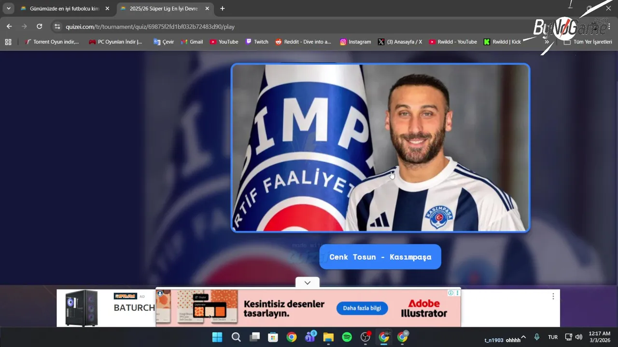The height and width of the screenshot is (347, 618).
Task: Click 'Daha fazla bilgi' ad button
Action: pyautogui.click(x=362, y=308)
